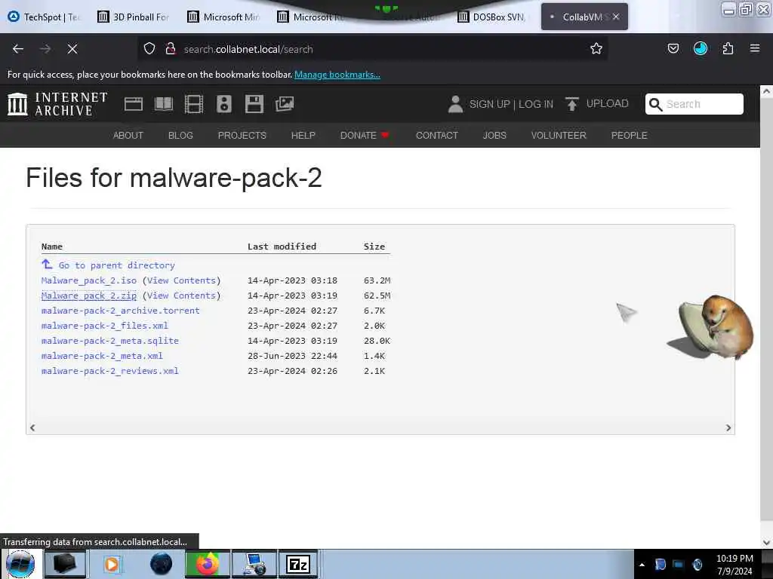Screen dimensions: 773x579
Task: Open the VOLUNTEER menu item
Action: click(559, 136)
